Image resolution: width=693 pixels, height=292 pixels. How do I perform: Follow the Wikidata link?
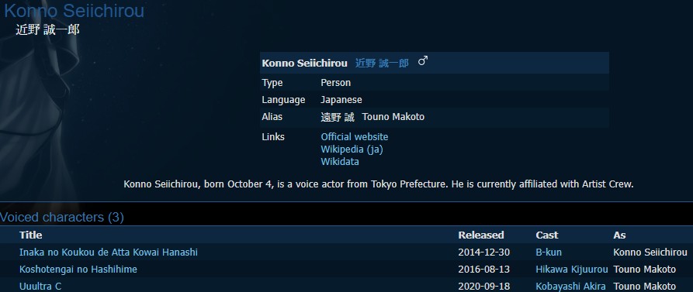[340, 161]
